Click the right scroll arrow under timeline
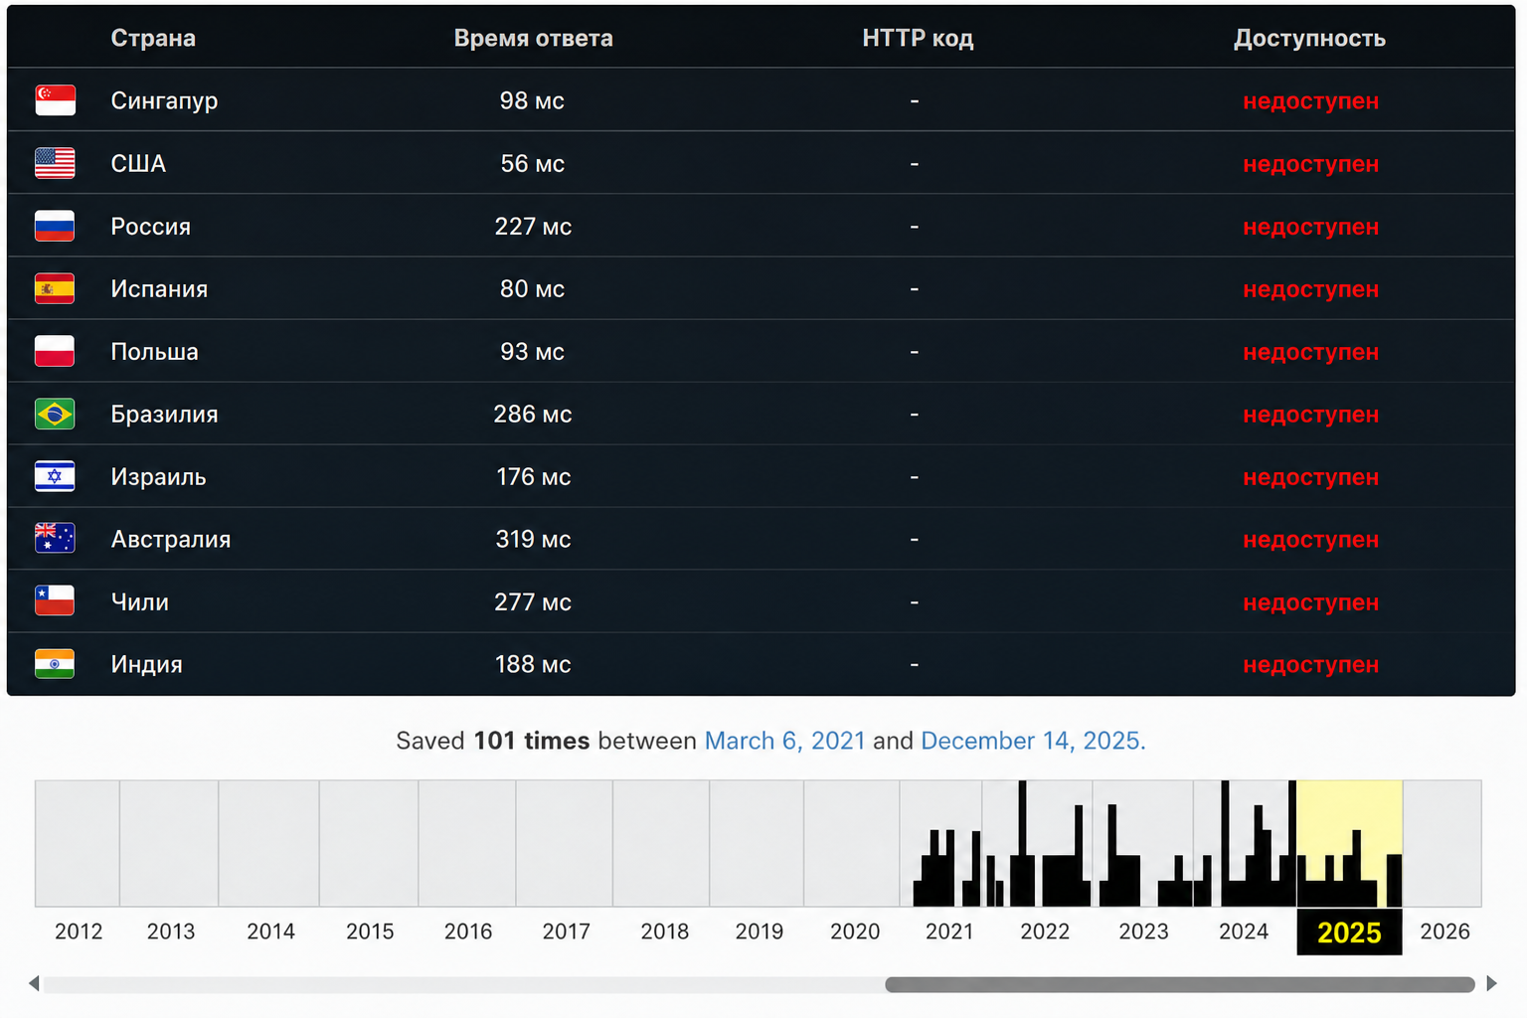 (x=1491, y=983)
